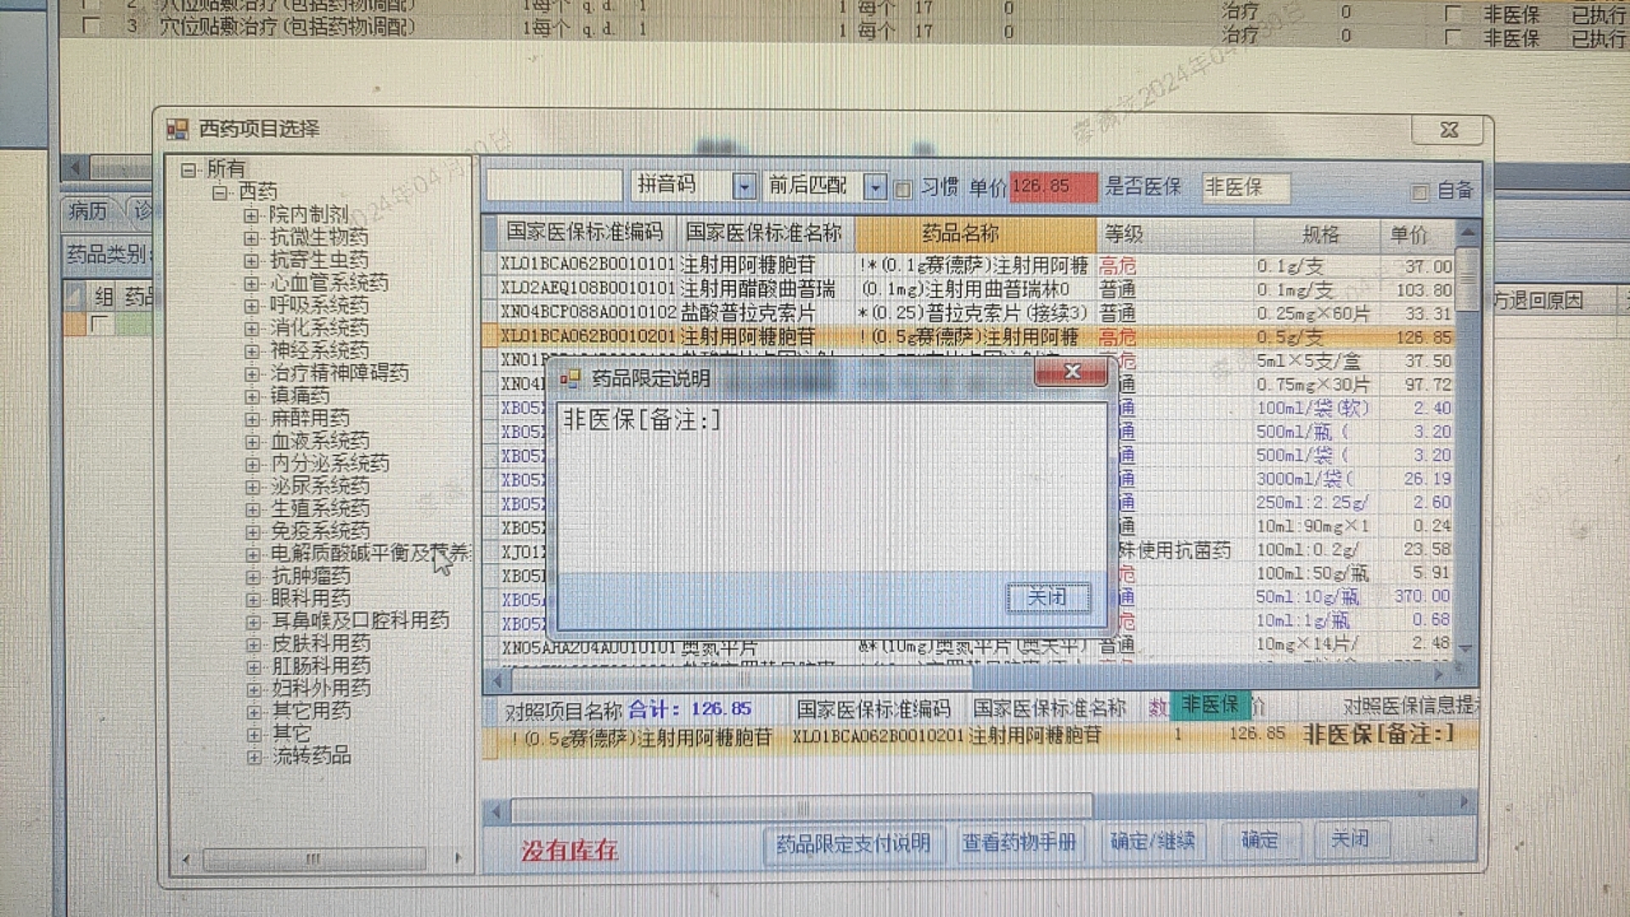This screenshot has width=1630, height=917.
Task: Check the row 3 穴位贴敷治疗 checkbox
Action: coord(91,25)
